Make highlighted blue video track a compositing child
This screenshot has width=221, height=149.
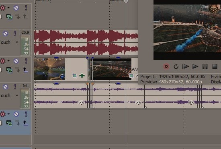17,123
